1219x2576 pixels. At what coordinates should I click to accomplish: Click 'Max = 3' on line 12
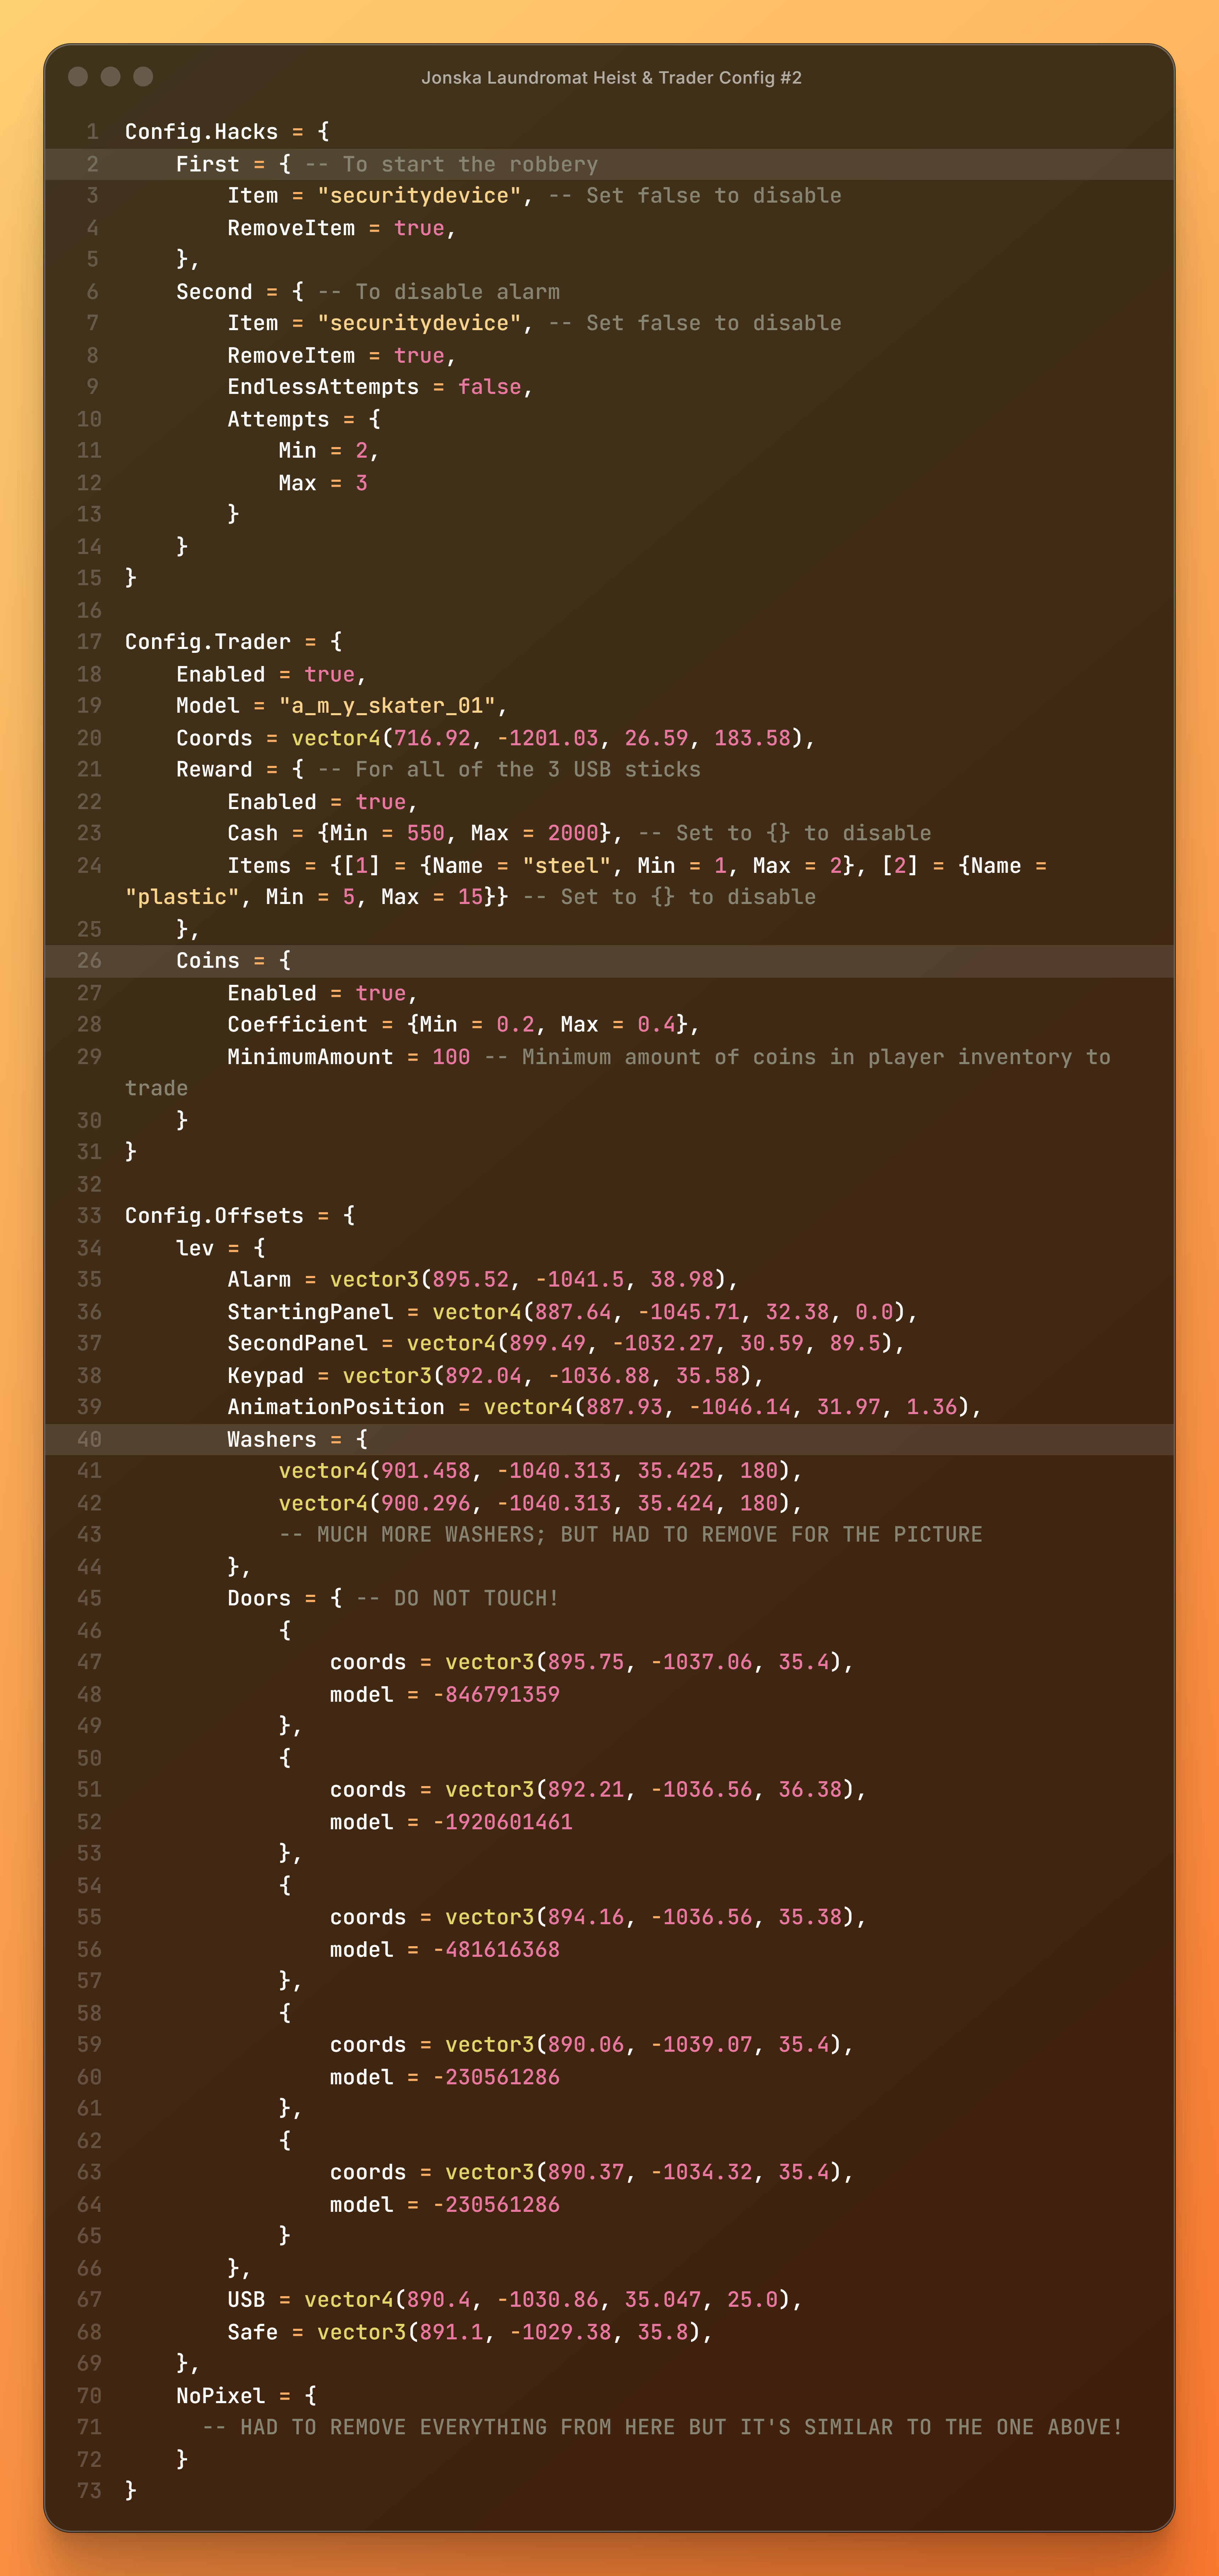click(323, 483)
